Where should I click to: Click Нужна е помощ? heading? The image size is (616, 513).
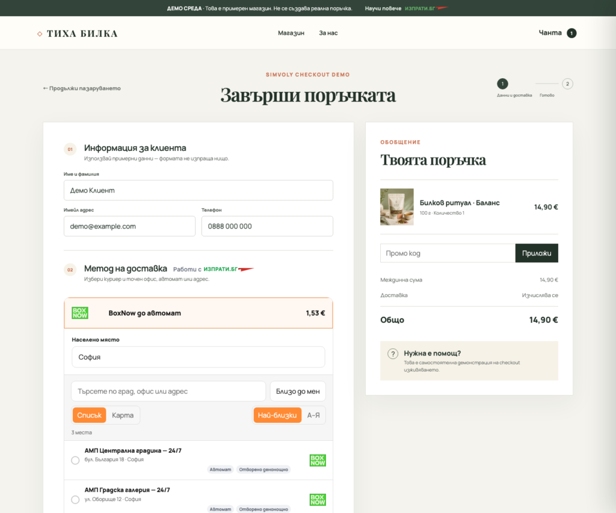pyautogui.click(x=433, y=353)
